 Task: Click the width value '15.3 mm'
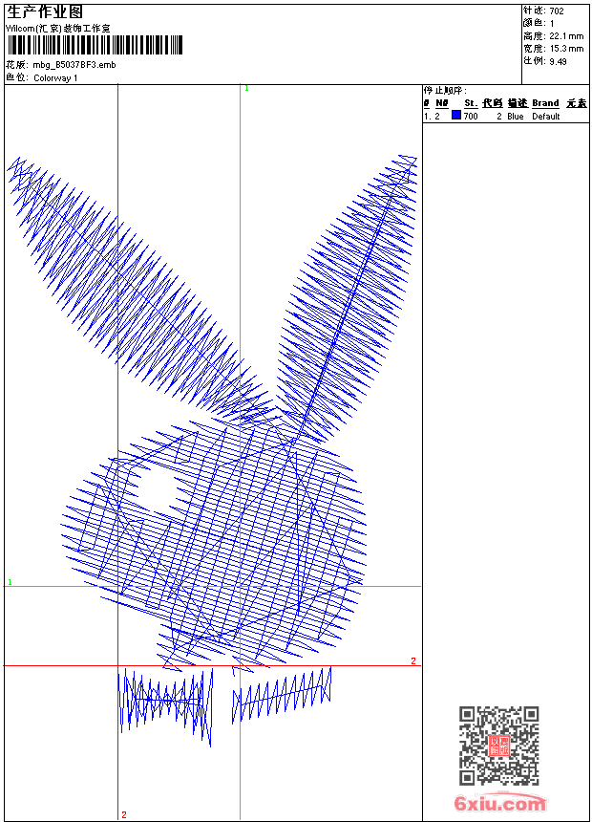566,49
